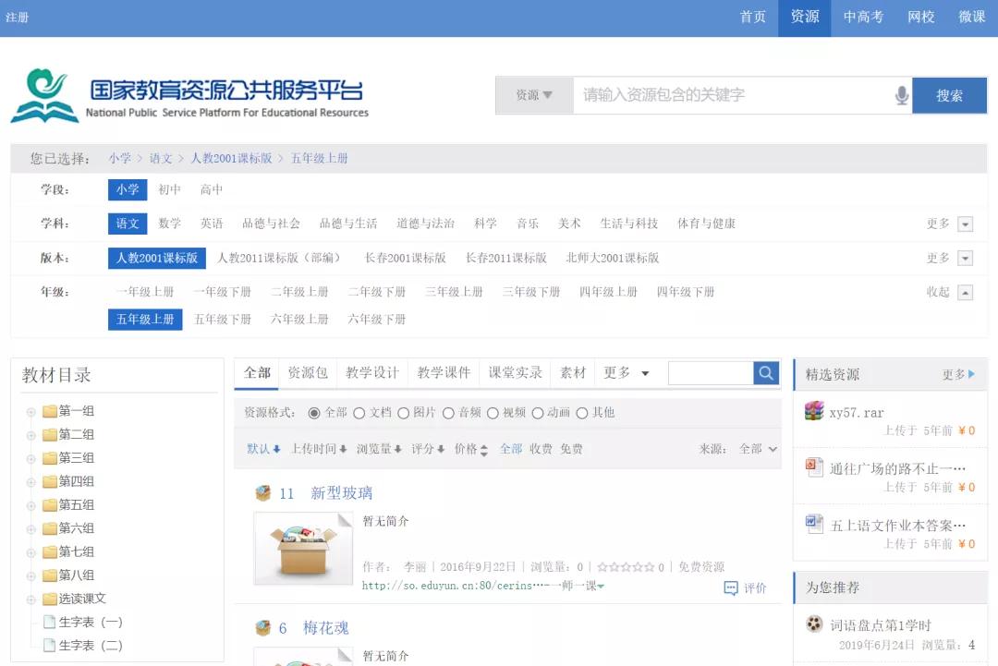Click the folder icon of 第五组
The height and width of the screenshot is (666, 998).
(x=48, y=504)
